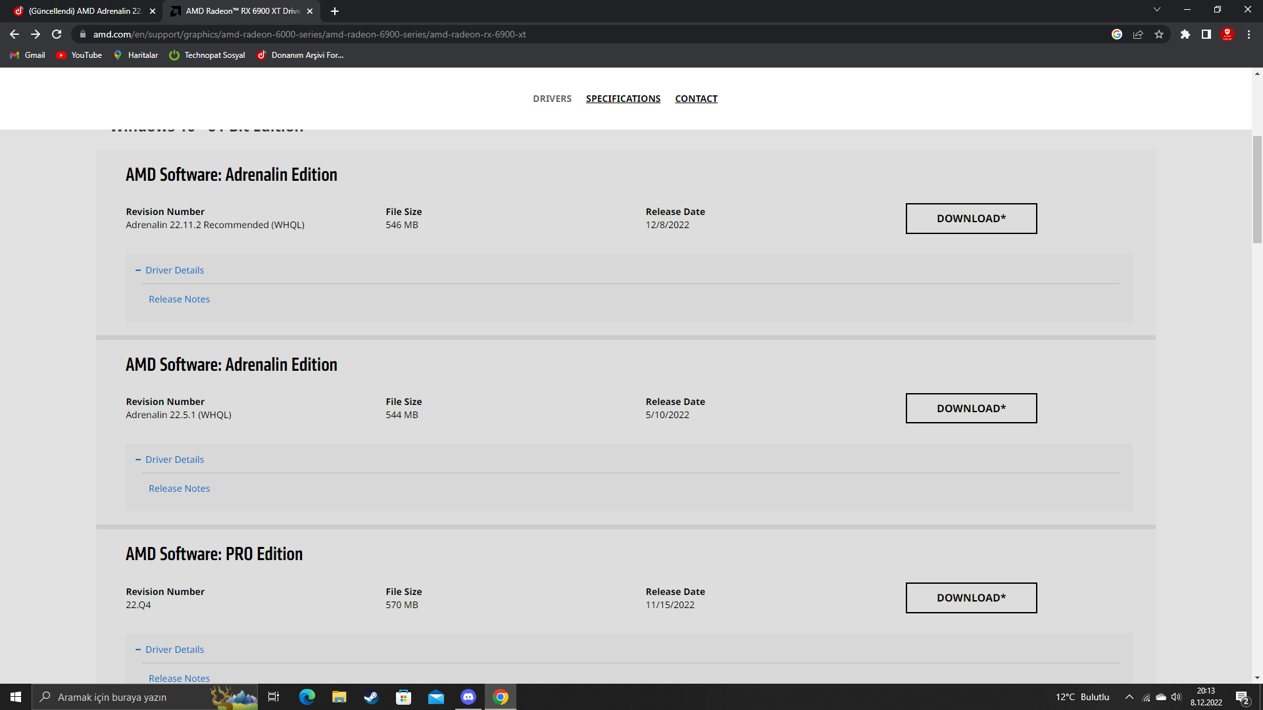Click the browser reload page icon
1263x710 pixels.
coord(57,34)
